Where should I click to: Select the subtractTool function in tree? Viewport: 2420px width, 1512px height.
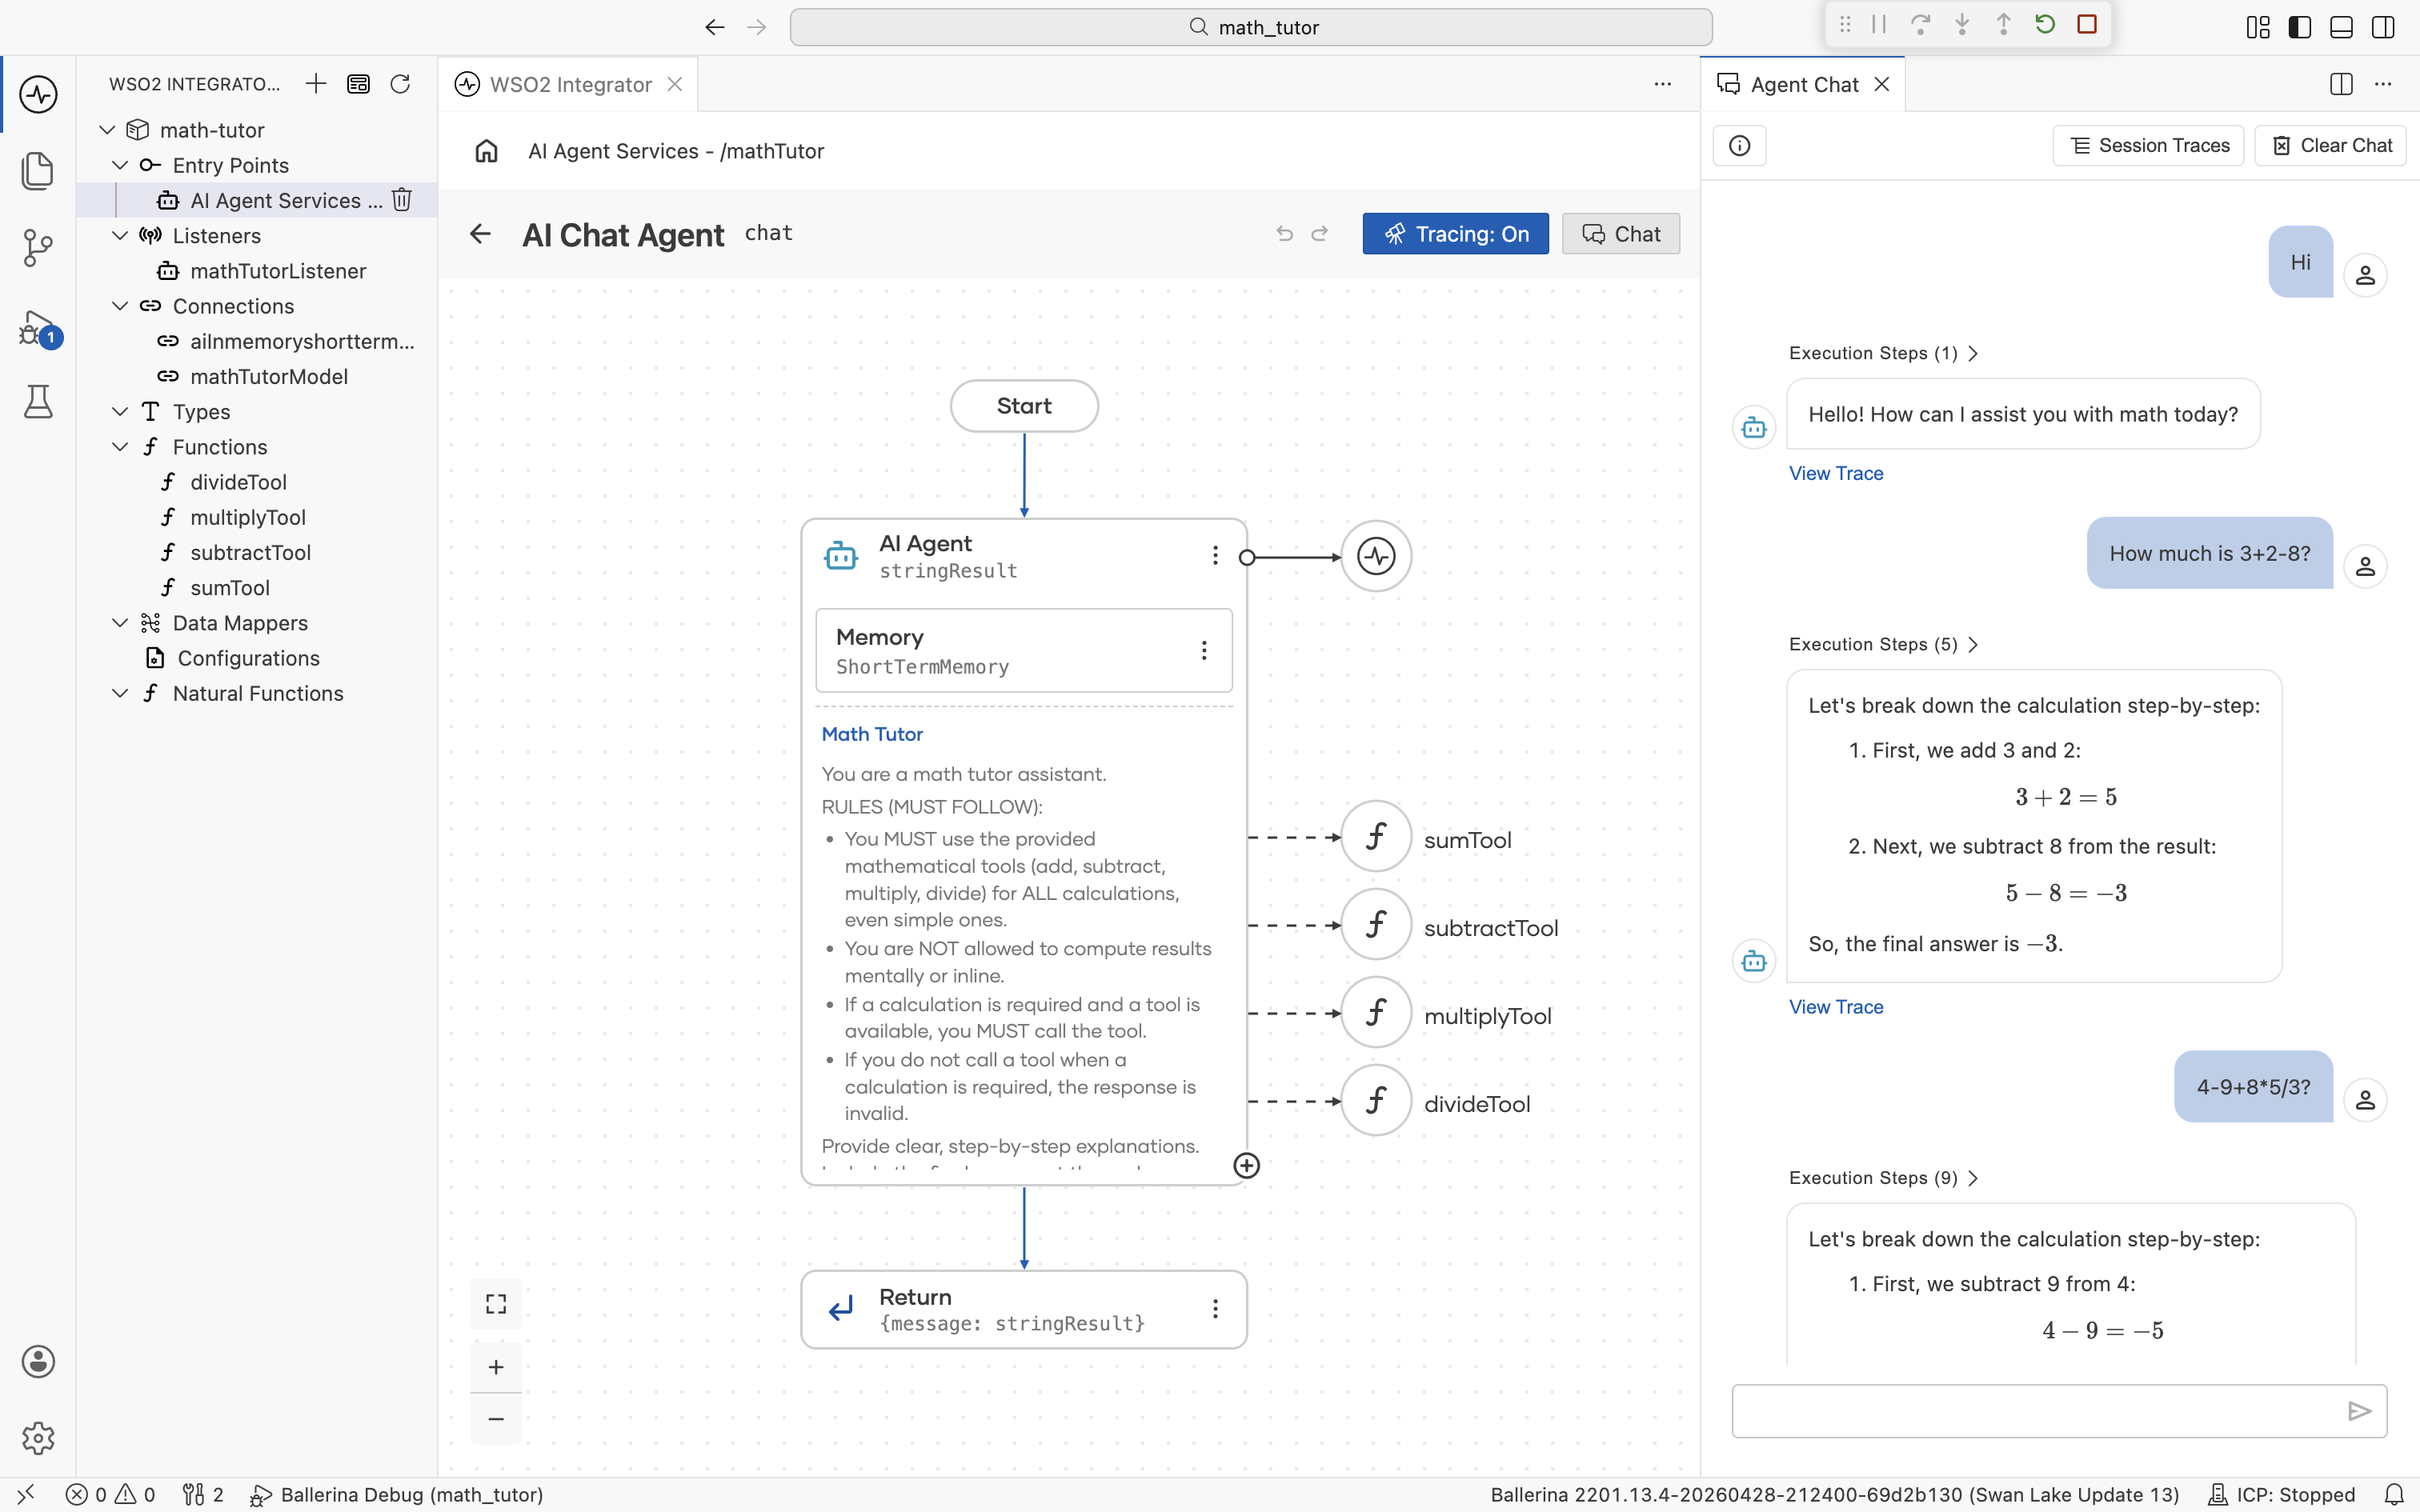click(250, 552)
